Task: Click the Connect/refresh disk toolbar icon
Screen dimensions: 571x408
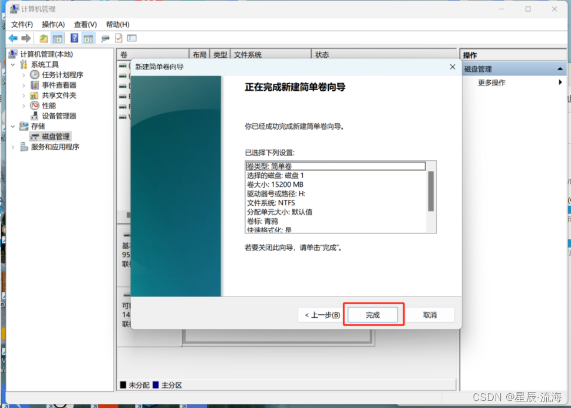Action: click(x=105, y=38)
